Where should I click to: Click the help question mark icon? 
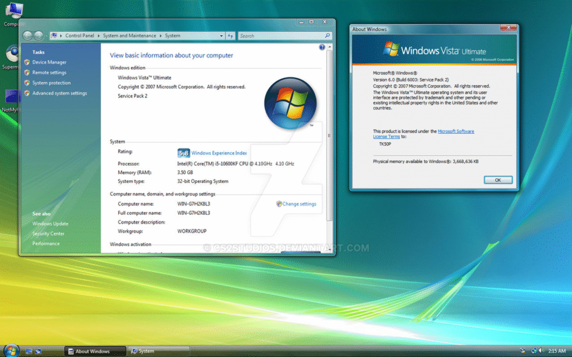(322, 47)
